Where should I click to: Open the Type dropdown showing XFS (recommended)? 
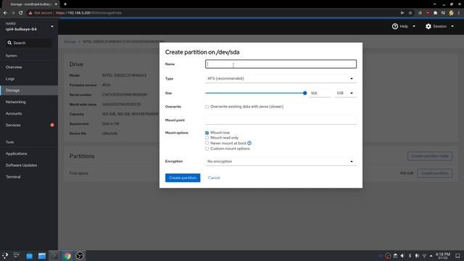(x=281, y=79)
